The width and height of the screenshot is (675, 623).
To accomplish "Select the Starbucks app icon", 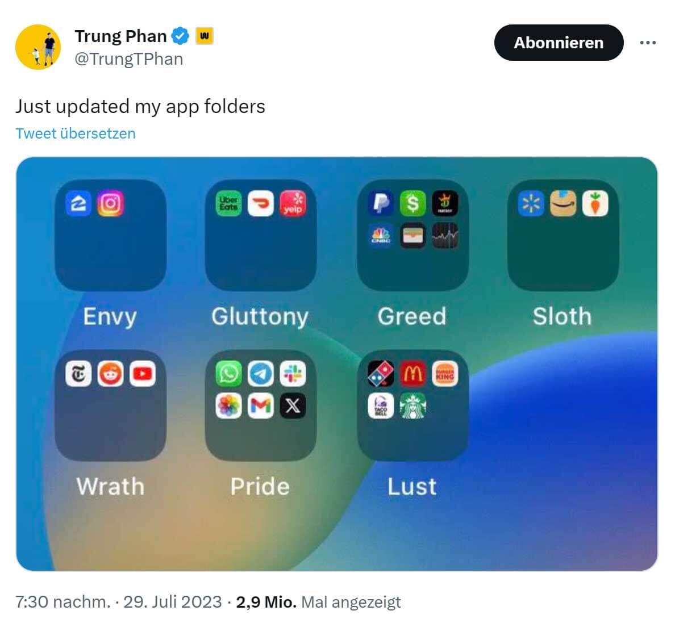I will [x=413, y=405].
